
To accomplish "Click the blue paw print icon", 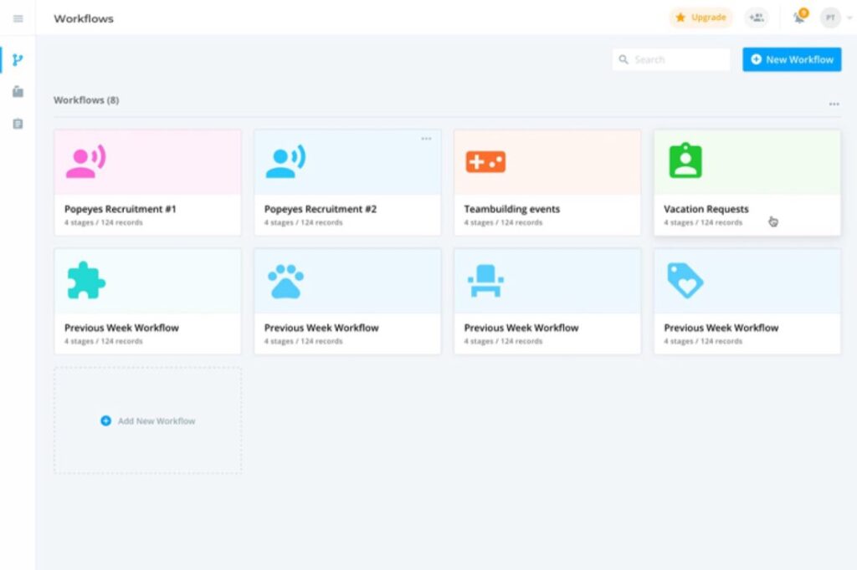I will (x=285, y=281).
